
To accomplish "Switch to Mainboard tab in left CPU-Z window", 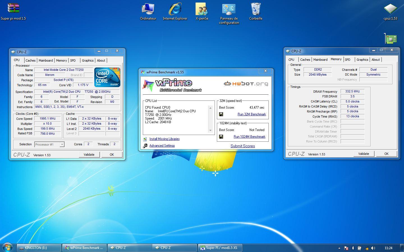I will pos(46,60).
